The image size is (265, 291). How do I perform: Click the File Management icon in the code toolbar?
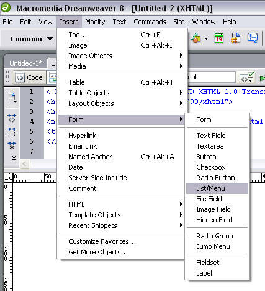pyautogui.click(x=12, y=97)
